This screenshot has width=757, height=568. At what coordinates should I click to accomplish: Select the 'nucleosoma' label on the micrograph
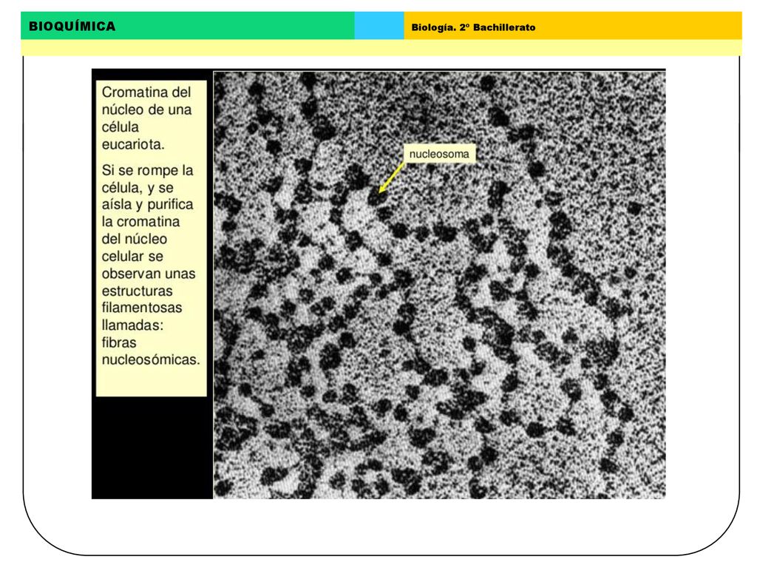point(439,154)
